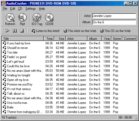Click note icon beside It's not that serious
Image resolution: width=139 pixels, height=121 pixels.
[4, 89]
